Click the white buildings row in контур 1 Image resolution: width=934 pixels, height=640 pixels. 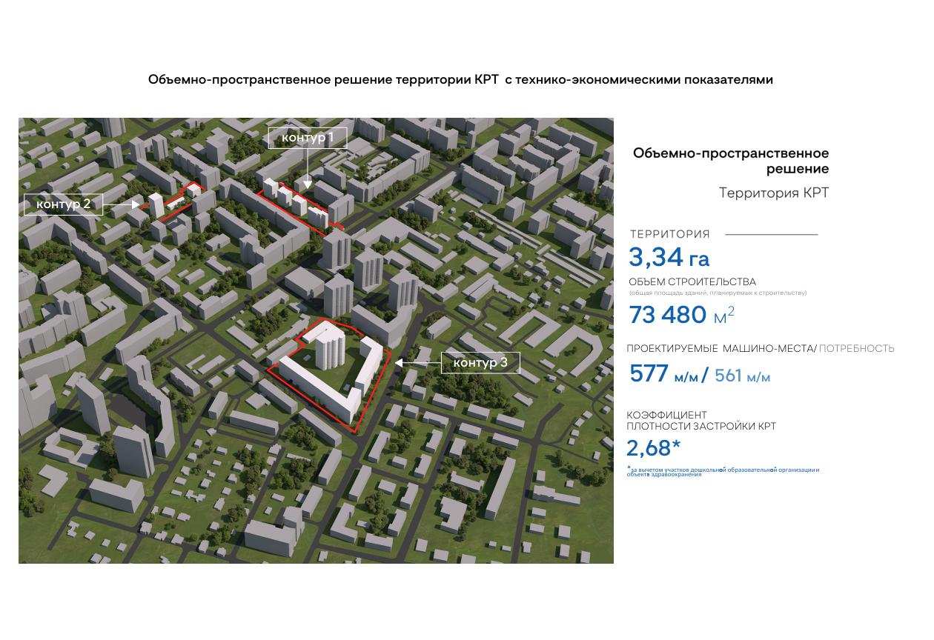click(x=295, y=200)
